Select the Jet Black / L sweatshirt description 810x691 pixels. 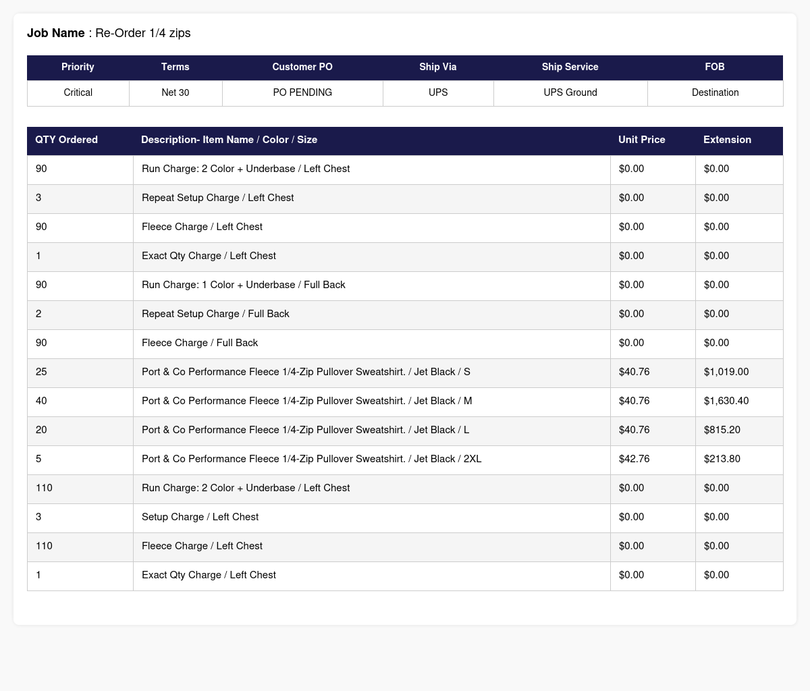(x=306, y=430)
